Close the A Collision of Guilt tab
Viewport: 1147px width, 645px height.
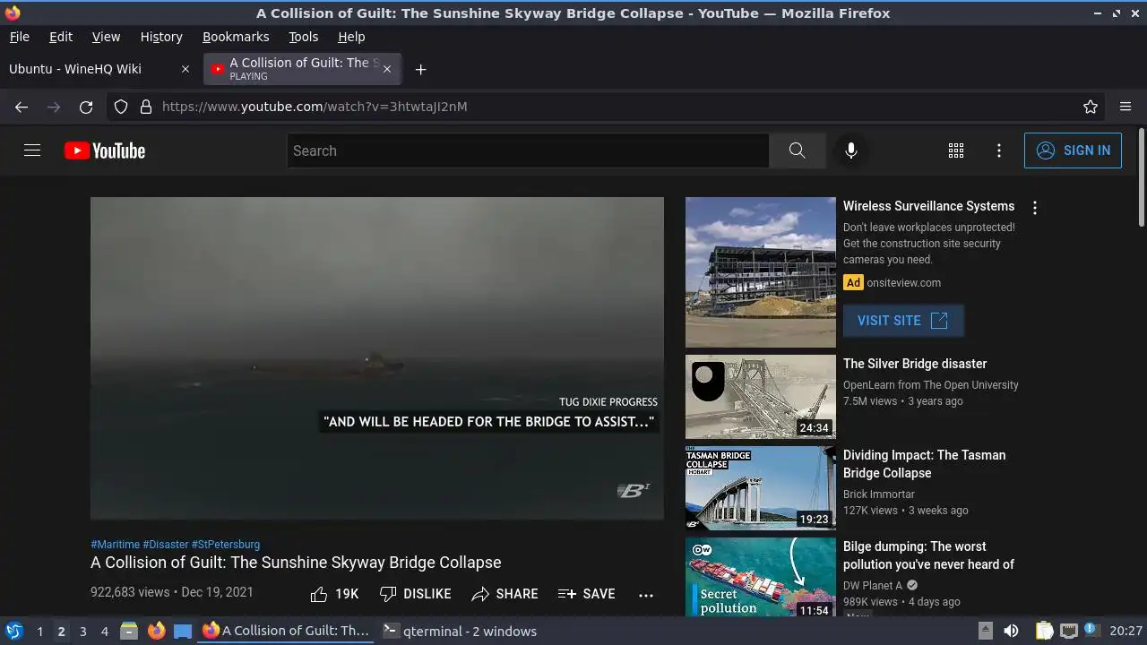[x=387, y=69]
